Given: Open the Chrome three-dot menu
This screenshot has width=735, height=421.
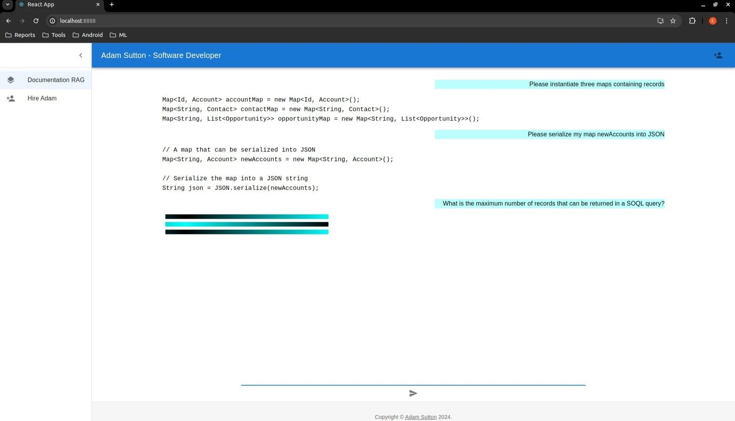Looking at the screenshot, I should pos(727,21).
